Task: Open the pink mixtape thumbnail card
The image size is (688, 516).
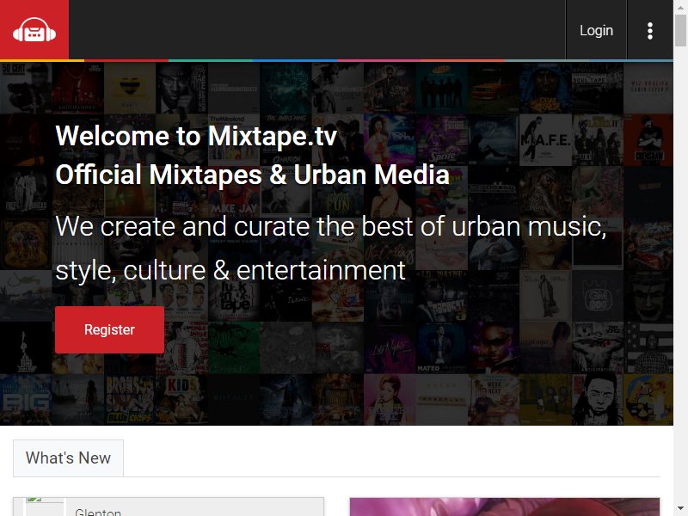Action: 505,507
